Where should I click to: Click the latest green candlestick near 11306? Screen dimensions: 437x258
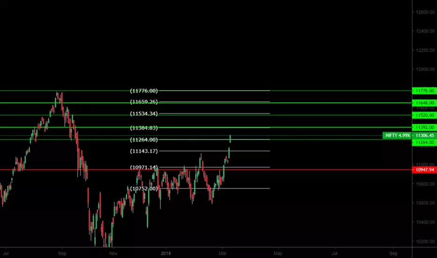click(x=230, y=139)
